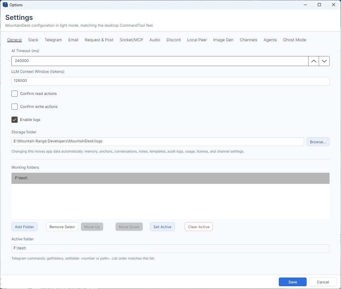Open the Email tab
This screenshot has width=341, height=289.
(x=73, y=40)
